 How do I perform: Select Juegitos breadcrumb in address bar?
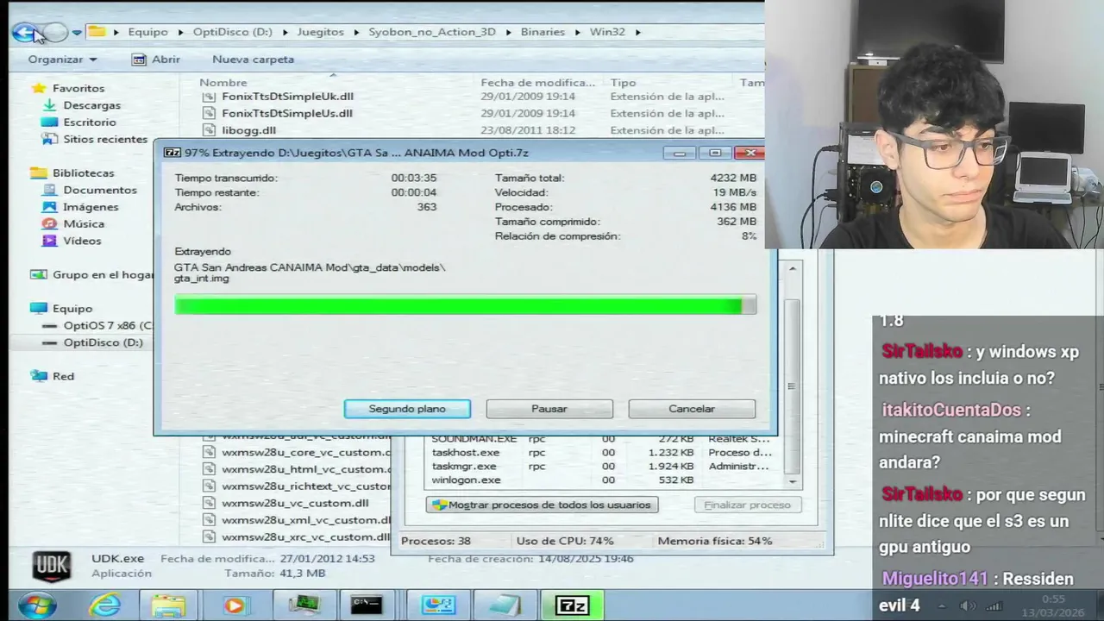320,32
